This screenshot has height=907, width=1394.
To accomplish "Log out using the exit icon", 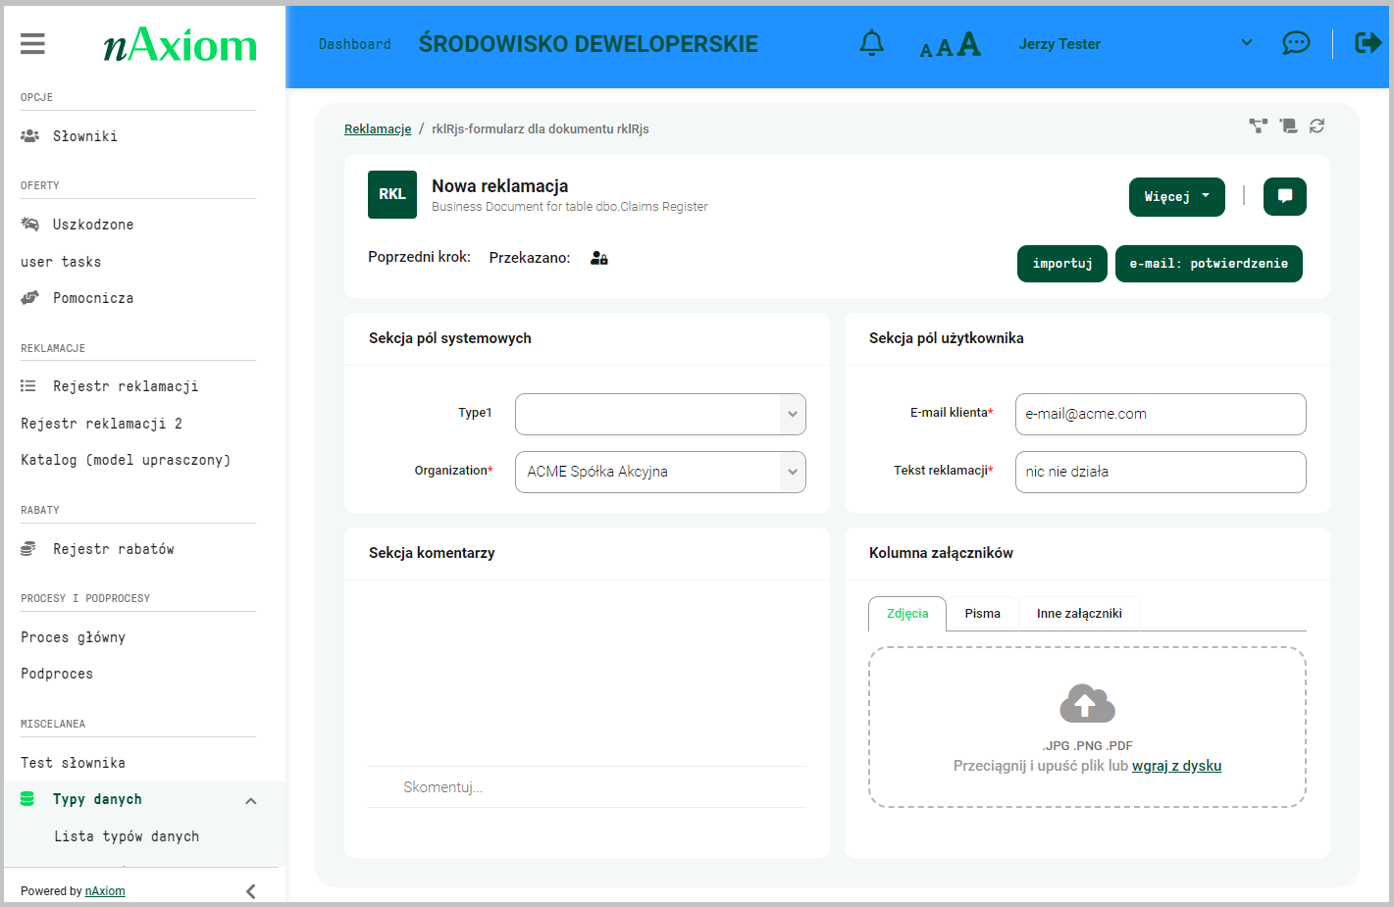I will point(1368,43).
